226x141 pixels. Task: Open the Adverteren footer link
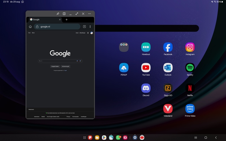37,117
